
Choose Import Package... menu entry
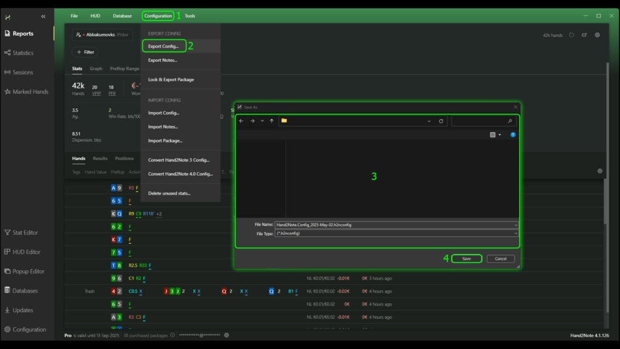click(x=165, y=141)
